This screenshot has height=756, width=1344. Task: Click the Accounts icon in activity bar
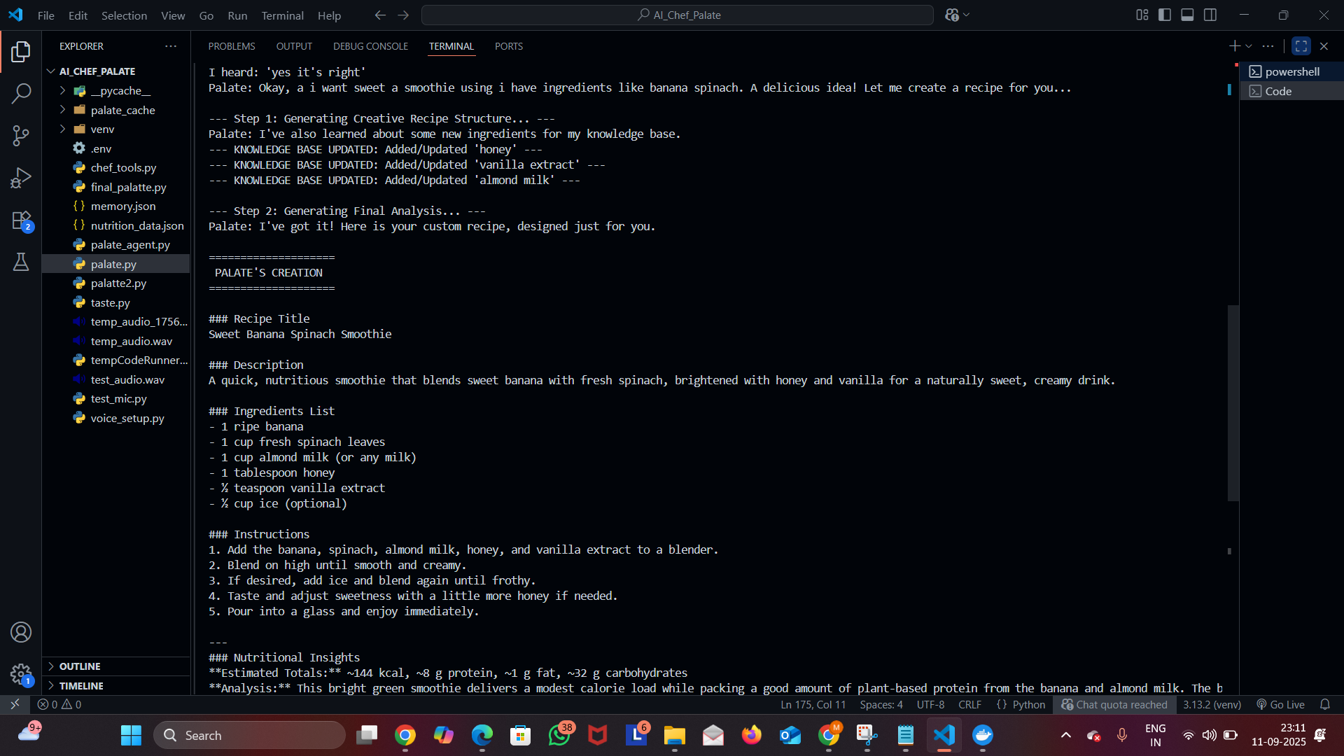click(x=21, y=632)
